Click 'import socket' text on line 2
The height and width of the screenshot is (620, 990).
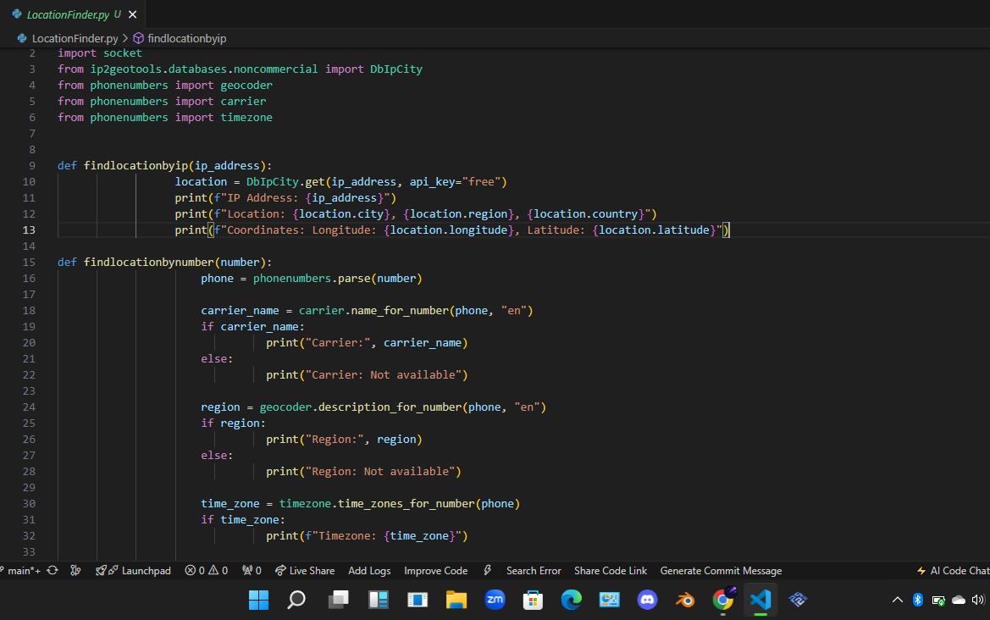click(x=100, y=53)
